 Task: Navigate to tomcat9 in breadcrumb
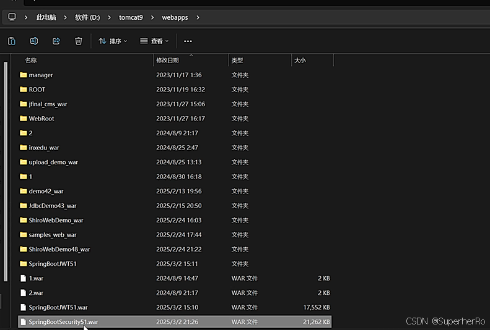[x=131, y=17]
